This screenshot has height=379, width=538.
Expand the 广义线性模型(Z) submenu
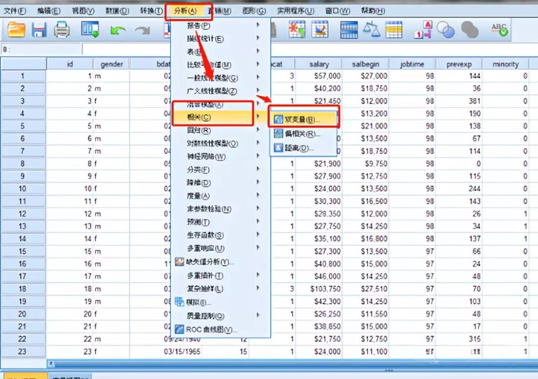[220, 91]
